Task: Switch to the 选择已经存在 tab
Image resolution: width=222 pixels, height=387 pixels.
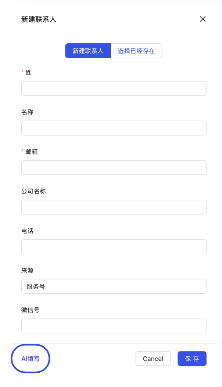Action: pyautogui.click(x=136, y=51)
